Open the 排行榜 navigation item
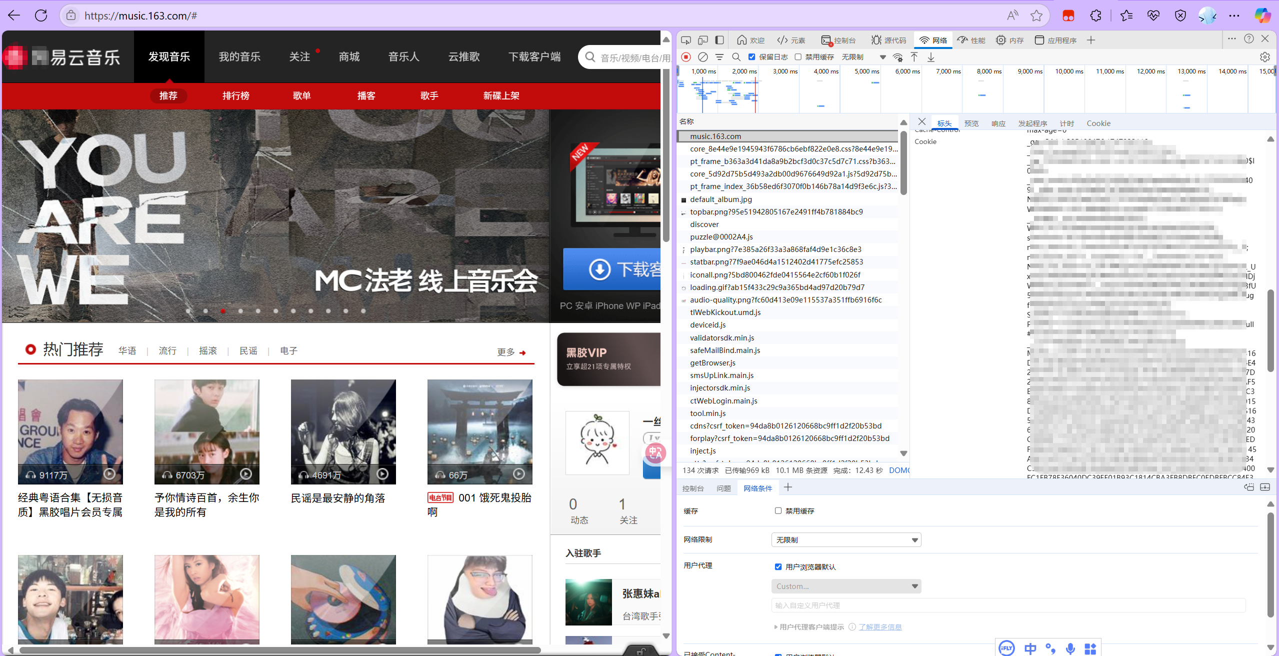 236,95
